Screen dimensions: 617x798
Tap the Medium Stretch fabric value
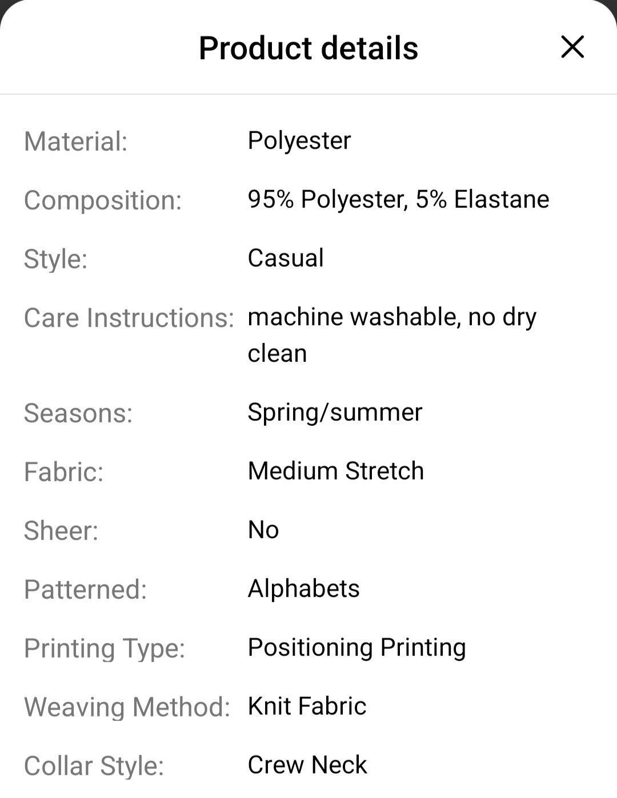pos(336,471)
